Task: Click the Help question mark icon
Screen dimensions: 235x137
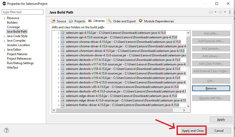Action: point(7,130)
